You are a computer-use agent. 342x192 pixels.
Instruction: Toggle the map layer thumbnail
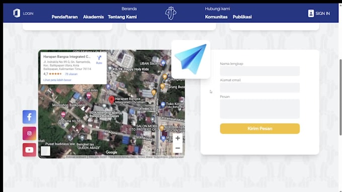pos(45,151)
